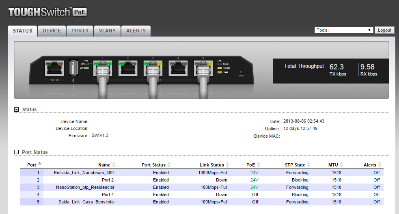Image resolution: width=399 pixels, height=214 pixels.
Task: Collapse the Status section
Action: (x=17, y=109)
